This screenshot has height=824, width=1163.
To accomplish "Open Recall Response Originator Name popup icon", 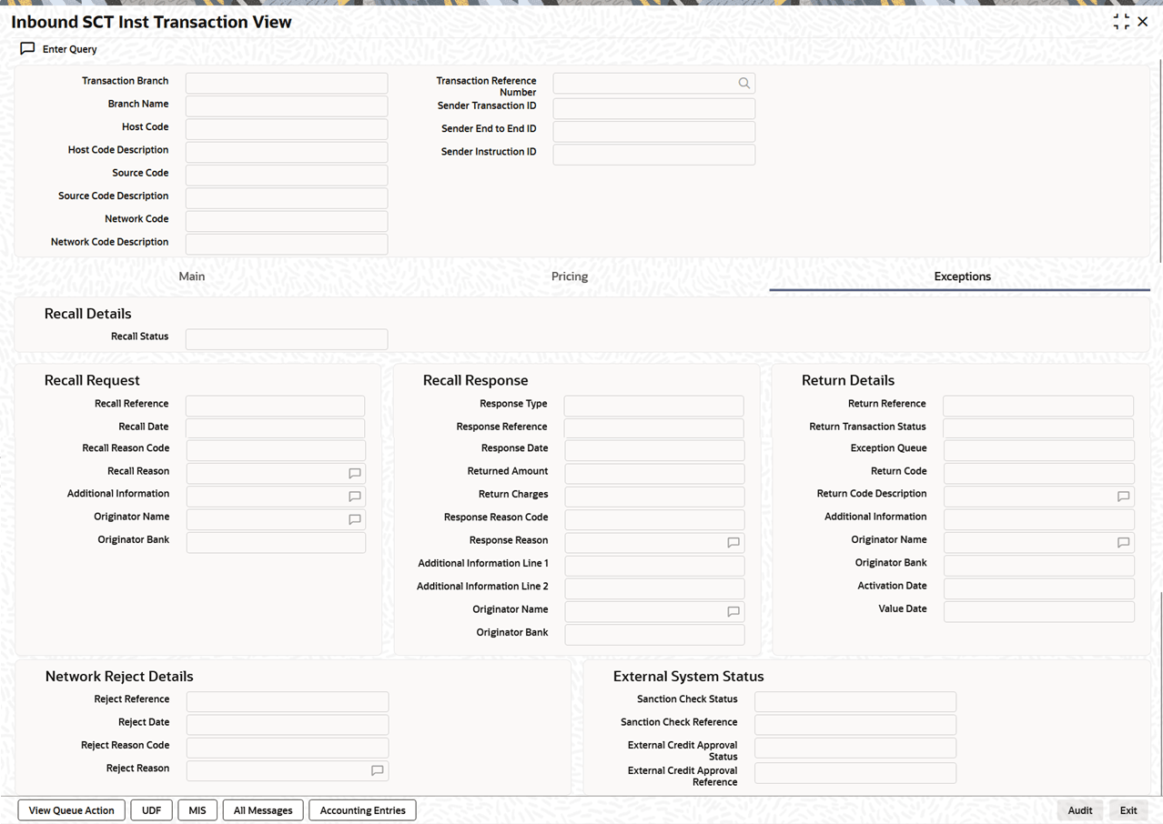I will coord(733,612).
